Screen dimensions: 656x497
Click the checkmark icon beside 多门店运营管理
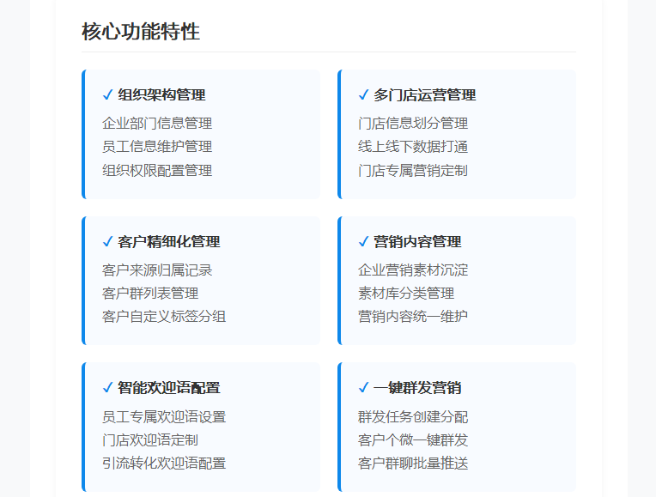pyautogui.click(x=363, y=95)
